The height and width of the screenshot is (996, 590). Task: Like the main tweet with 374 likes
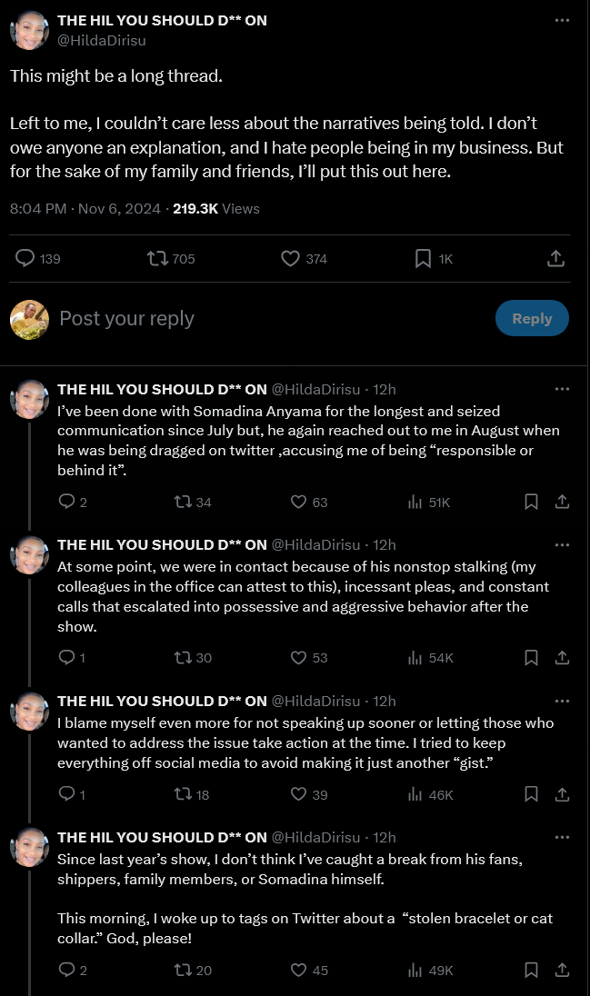point(290,259)
